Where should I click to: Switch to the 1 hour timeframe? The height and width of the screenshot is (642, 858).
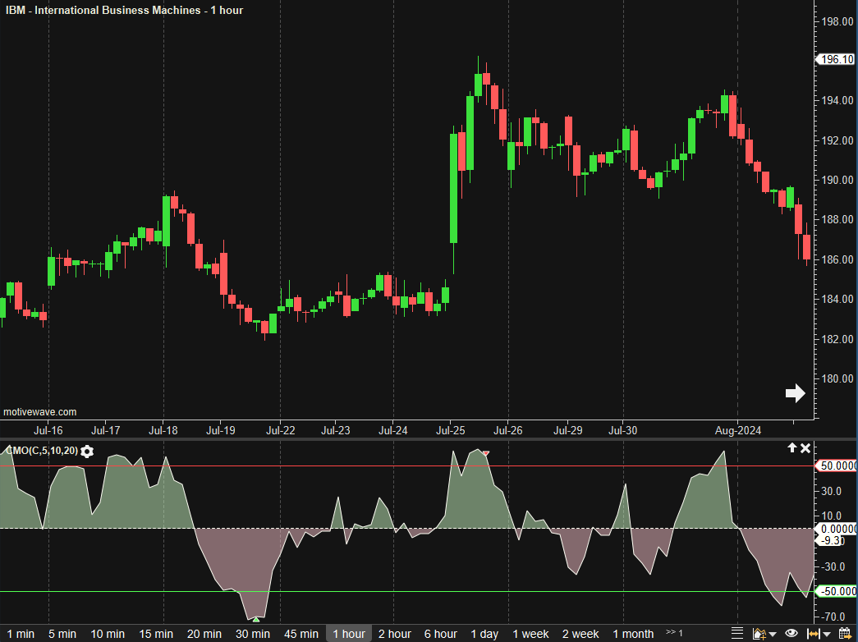coord(349,634)
